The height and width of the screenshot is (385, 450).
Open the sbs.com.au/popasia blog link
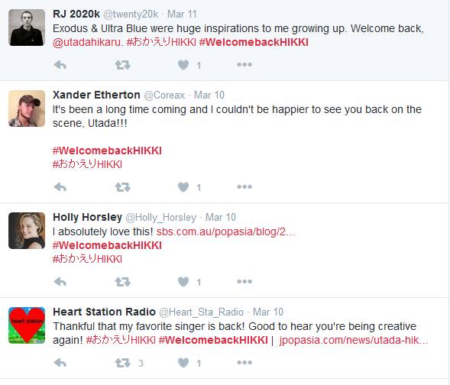tap(226, 231)
